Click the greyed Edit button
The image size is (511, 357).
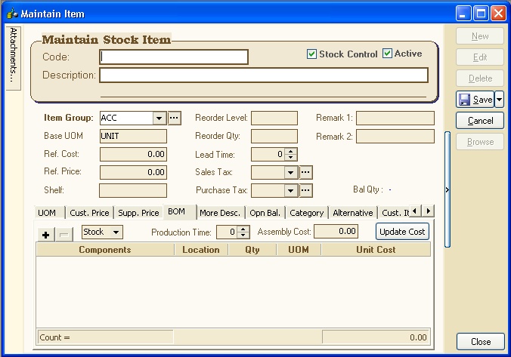480,57
